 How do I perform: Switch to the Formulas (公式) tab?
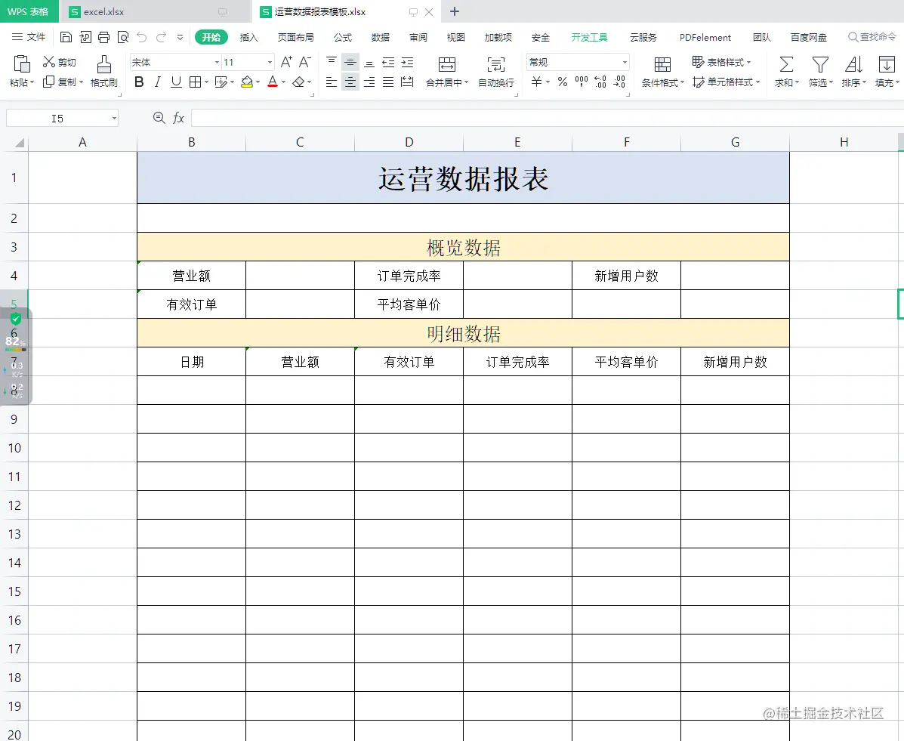pos(342,38)
